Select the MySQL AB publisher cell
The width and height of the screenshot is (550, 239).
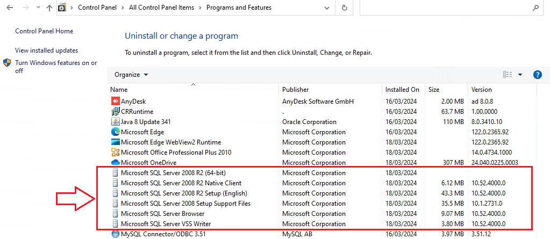click(297, 234)
